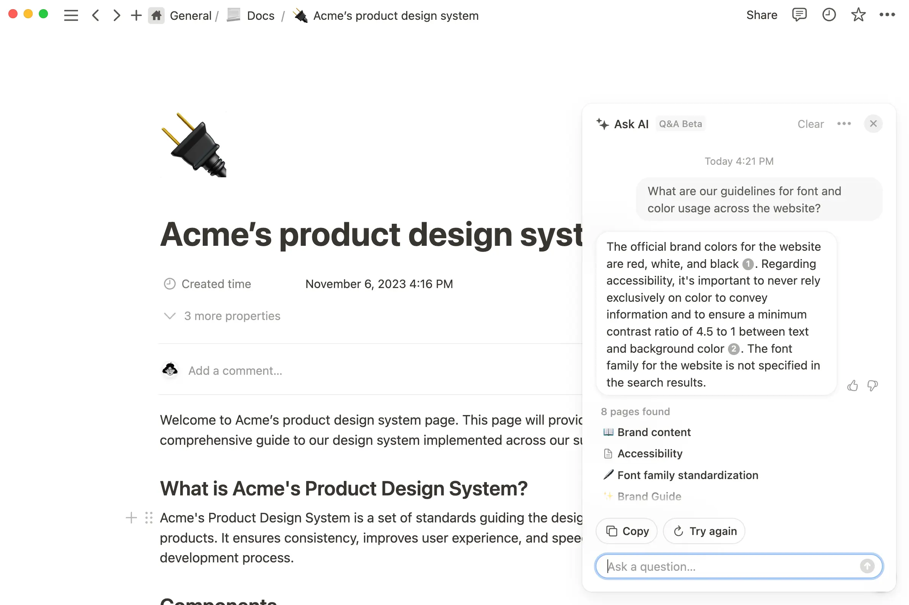Open the sidebar with the hamburger icon
909x605 pixels.
[71, 15]
